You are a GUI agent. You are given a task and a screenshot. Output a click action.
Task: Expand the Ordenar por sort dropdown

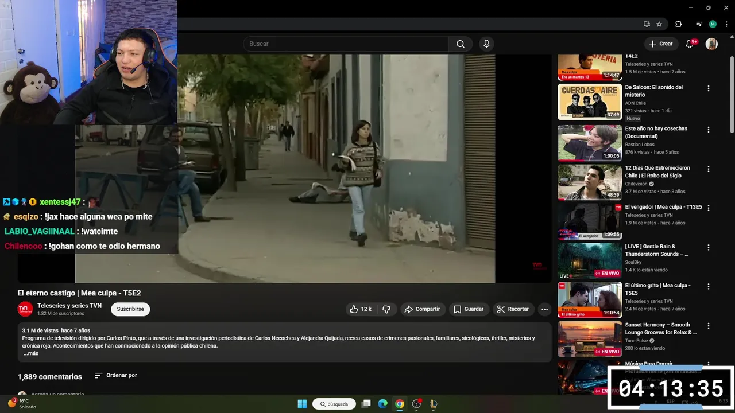pos(116,375)
